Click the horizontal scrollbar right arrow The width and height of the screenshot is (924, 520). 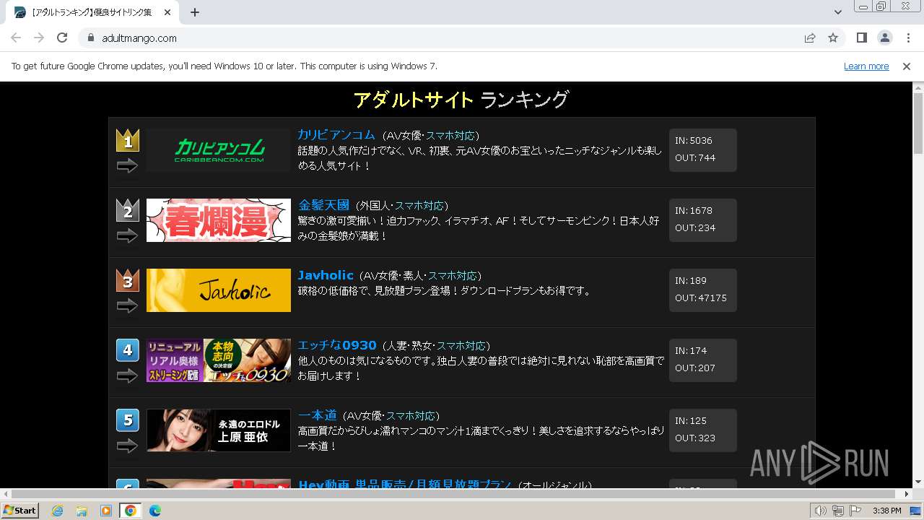pyautogui.click(x=907, y=494)
